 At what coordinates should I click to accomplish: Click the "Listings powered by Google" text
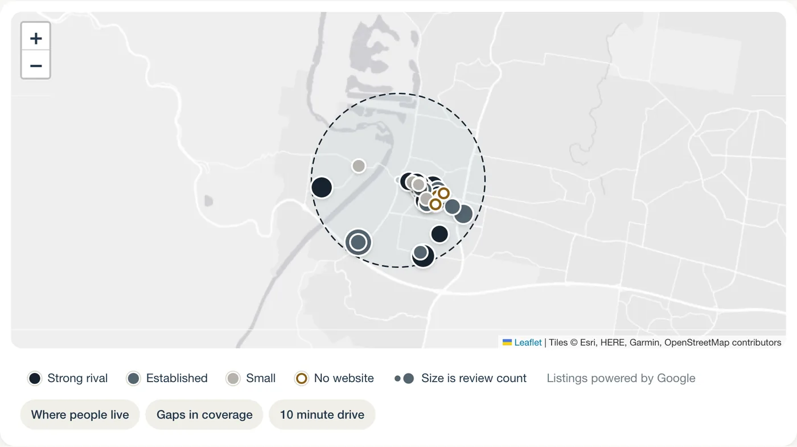[x=621, y=378]
